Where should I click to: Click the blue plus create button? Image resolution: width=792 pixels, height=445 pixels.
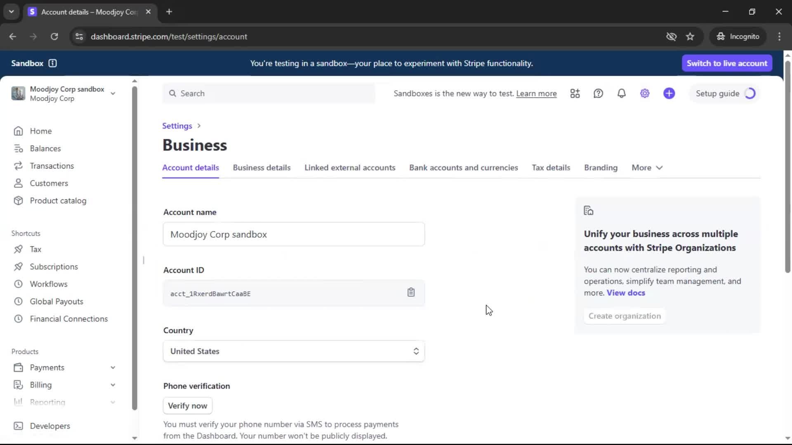[669, 94]
